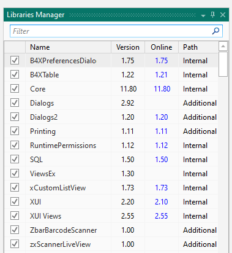Uncheck the zxScannerLiveView library checkbox
The width and height of the screenshot is (232, 253).
[x=15, y=244]
